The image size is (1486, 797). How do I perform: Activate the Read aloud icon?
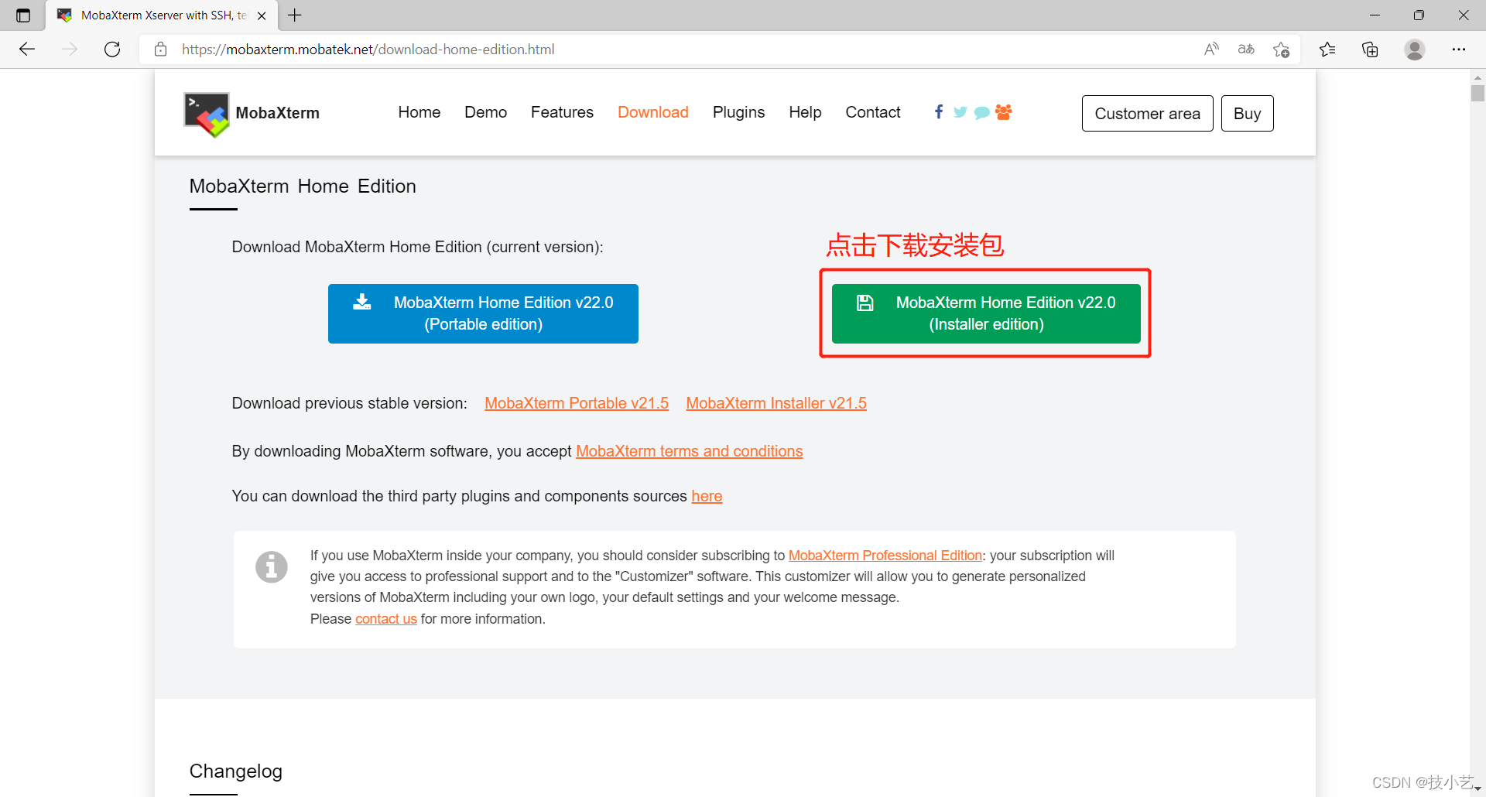tap(1212, 50)
